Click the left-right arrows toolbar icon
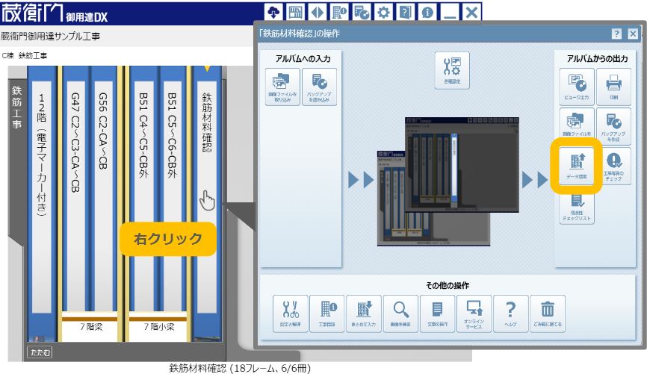Image resolution: width=647 pixels, height=374 pixels. [x=318, y=12]
